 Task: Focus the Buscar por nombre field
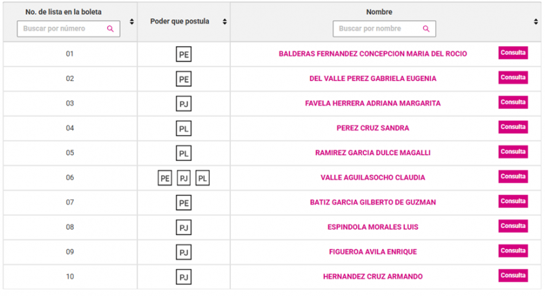(x=378, y=29)
